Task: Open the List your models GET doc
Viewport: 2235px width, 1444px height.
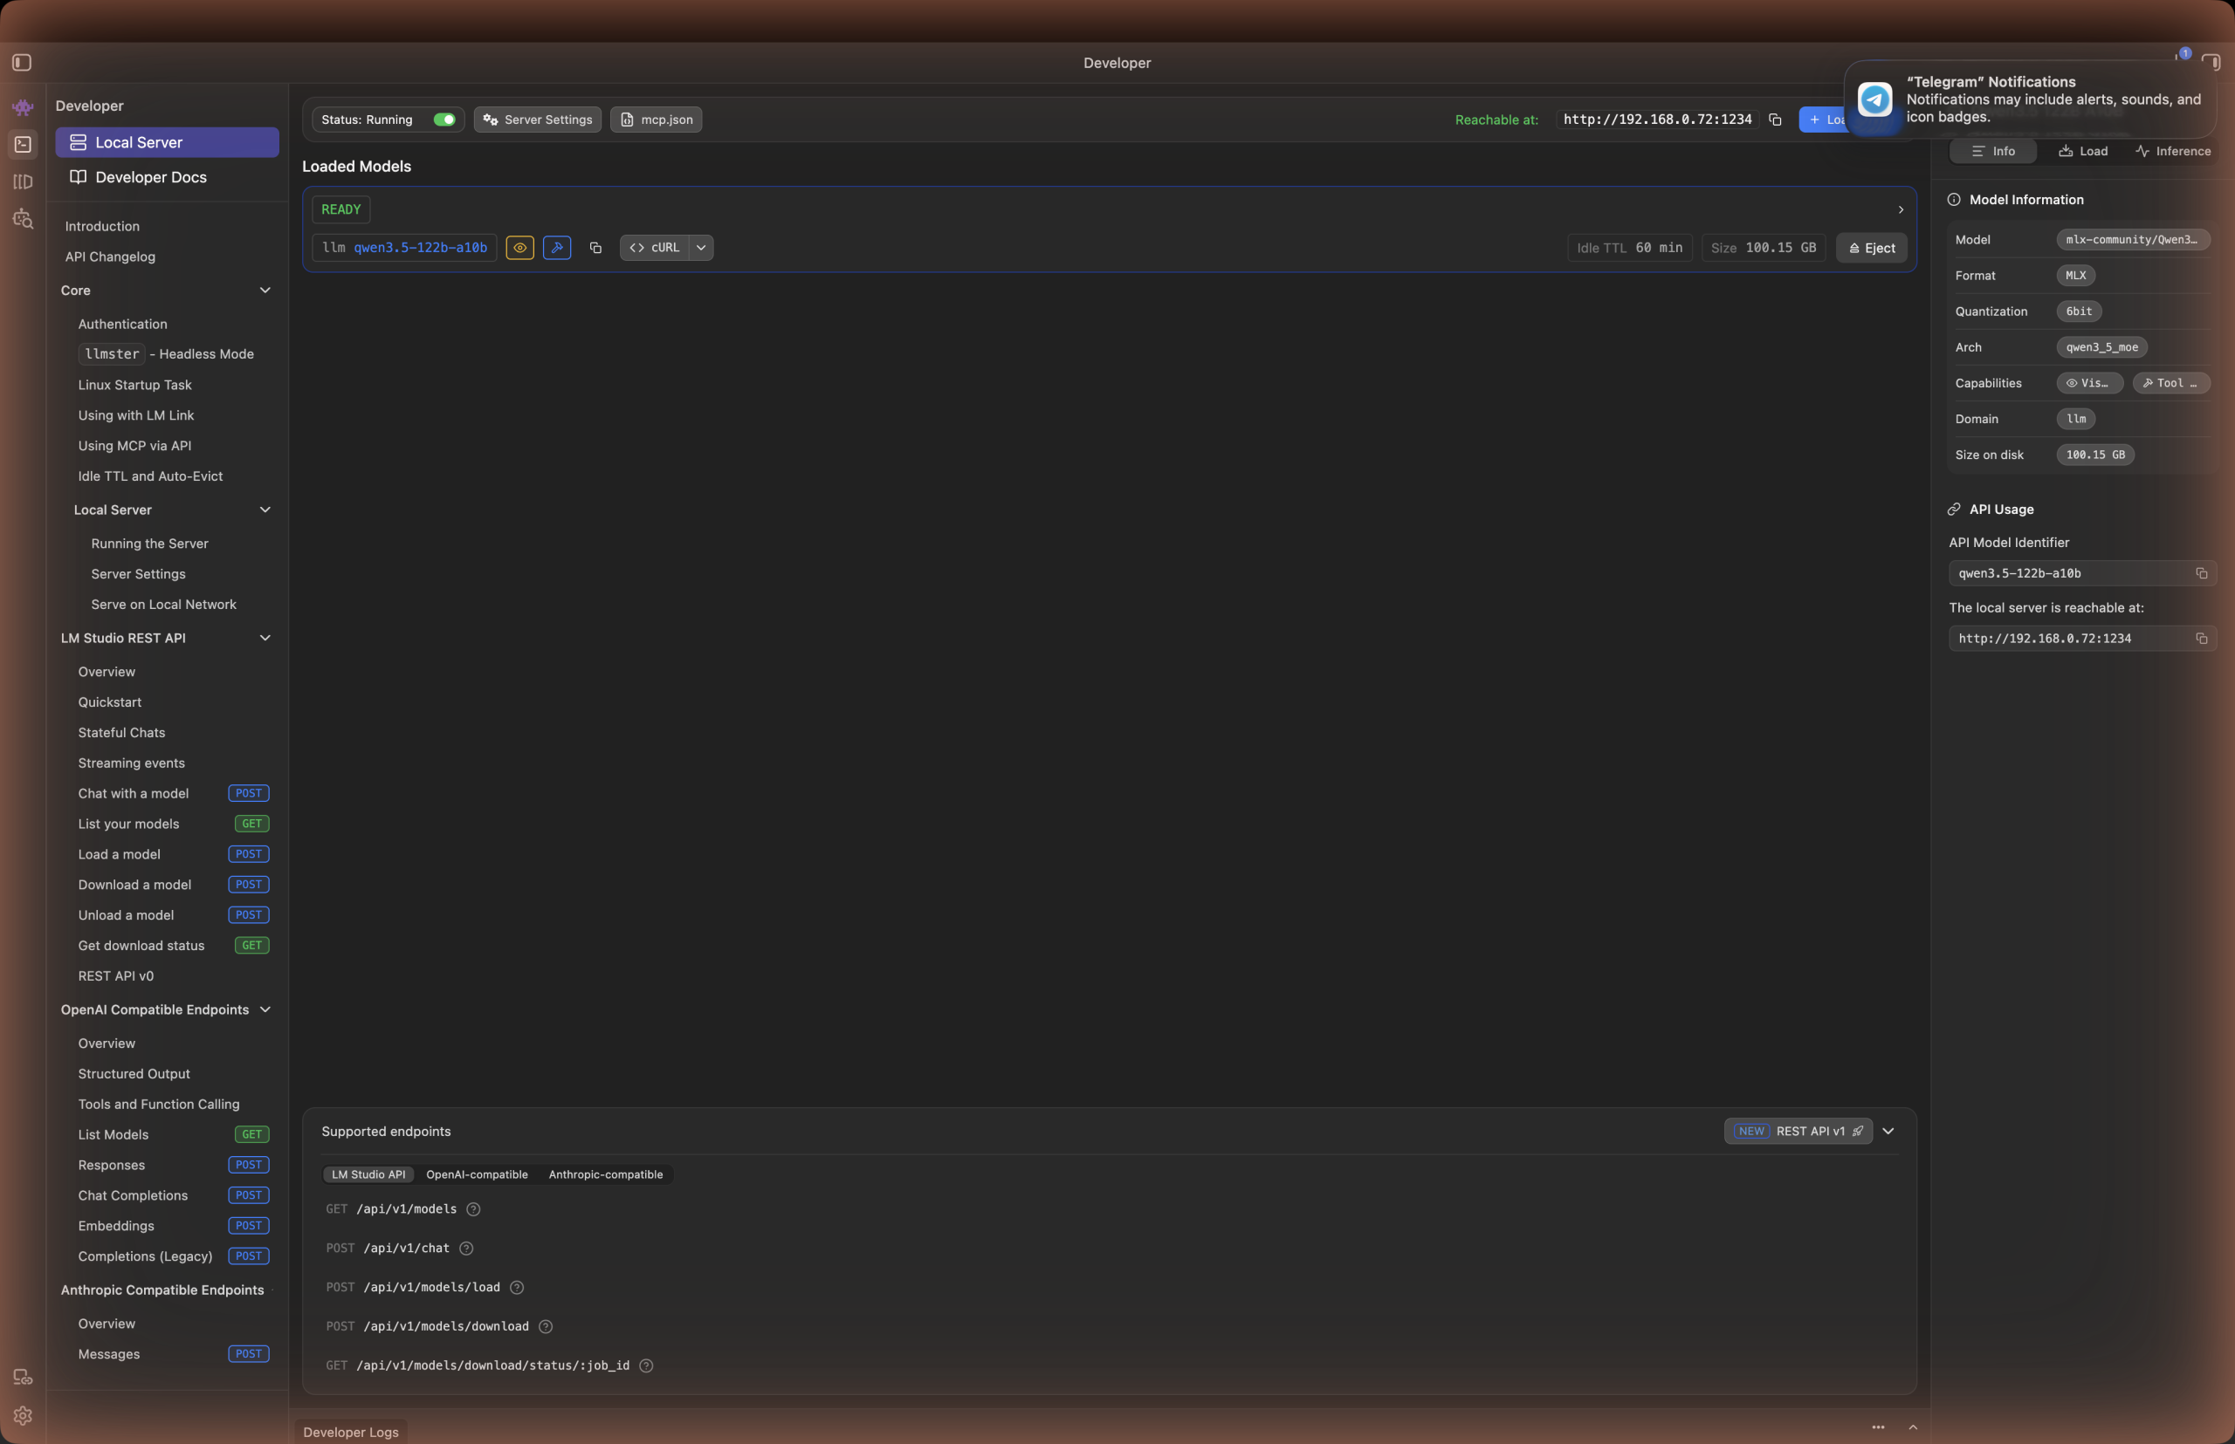Action: [x=173, y=825]
